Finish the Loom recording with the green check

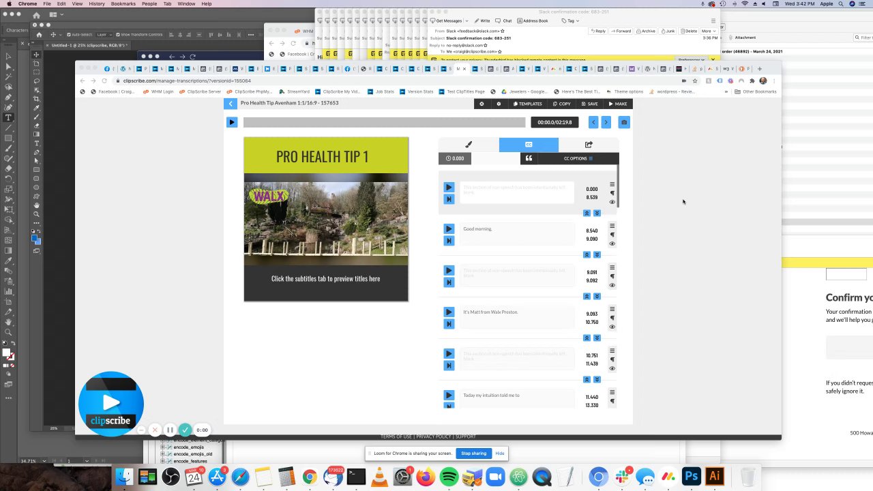point(185,430)
